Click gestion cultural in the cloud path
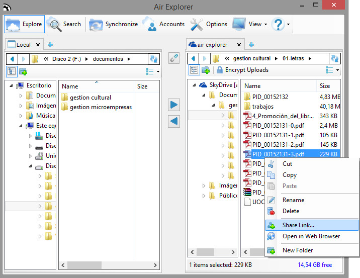The height and width of the screenshot is (278, 360). 252,58
